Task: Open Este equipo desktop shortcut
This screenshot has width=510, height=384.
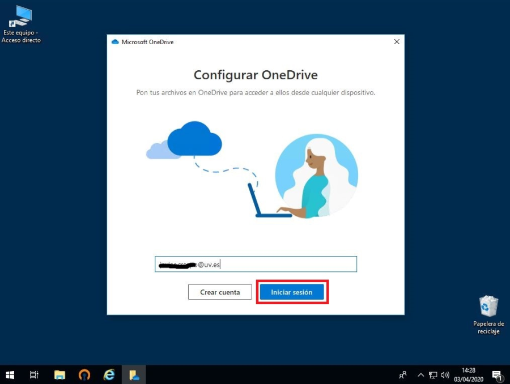Action: coord(21,25)
